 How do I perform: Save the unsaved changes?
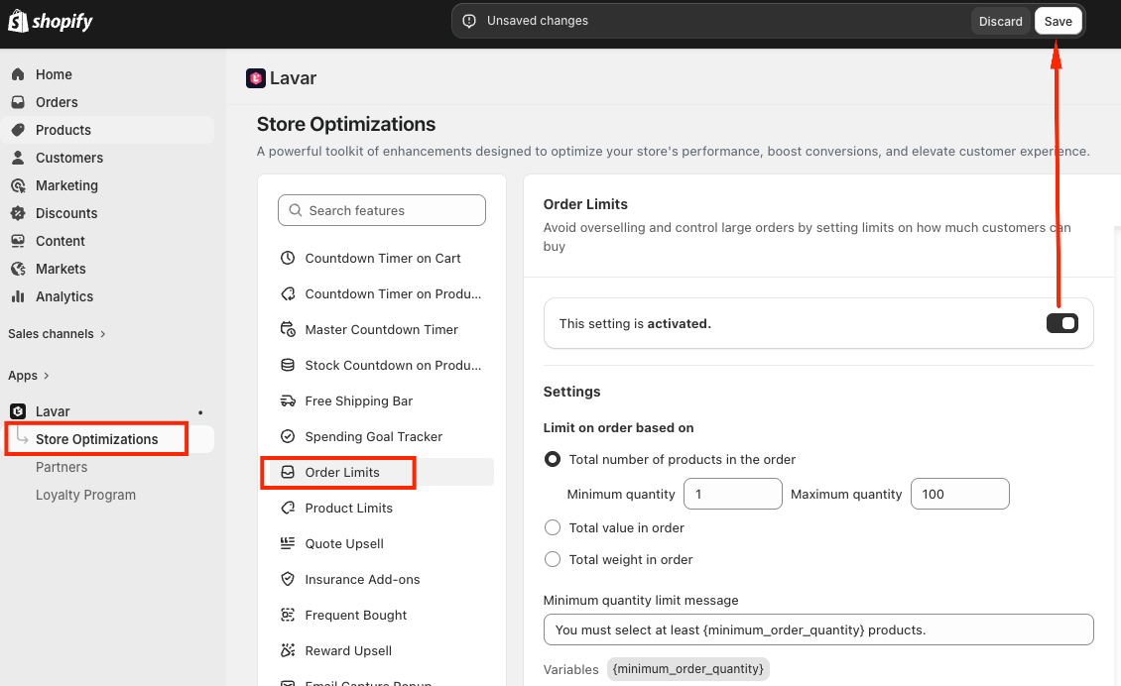click(x=1059, y=22)
